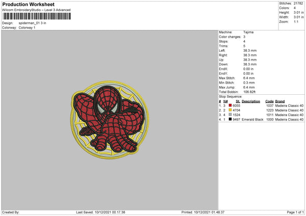Click the 'Production Worksheet' title
This screenshot has height=216, width=306.
(x=28, y=4)
